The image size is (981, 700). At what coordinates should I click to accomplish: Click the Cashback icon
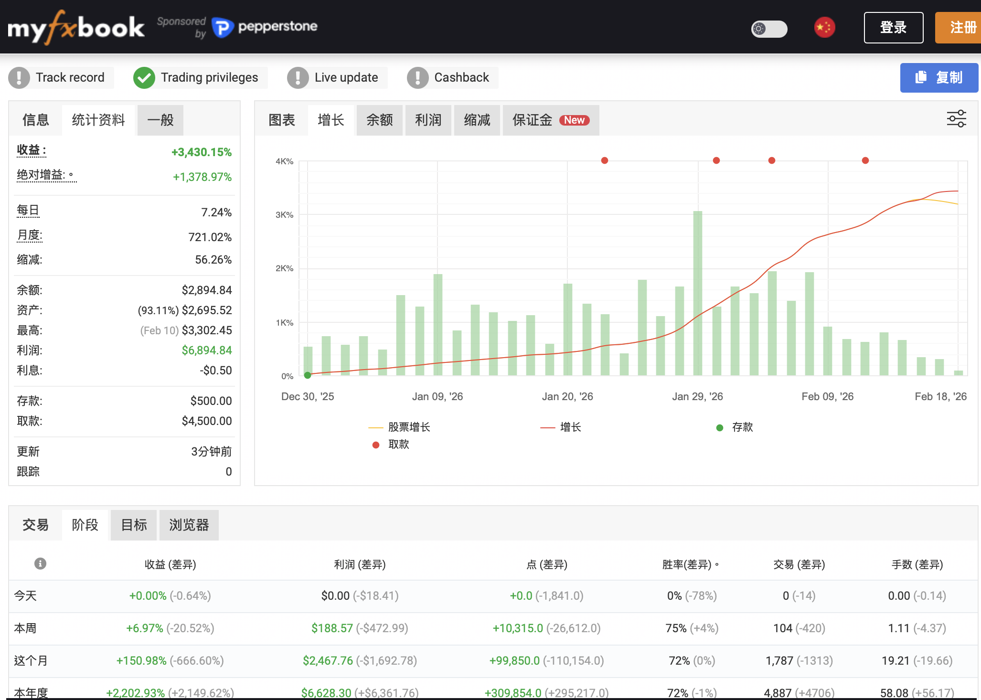(x=417, y=77)
